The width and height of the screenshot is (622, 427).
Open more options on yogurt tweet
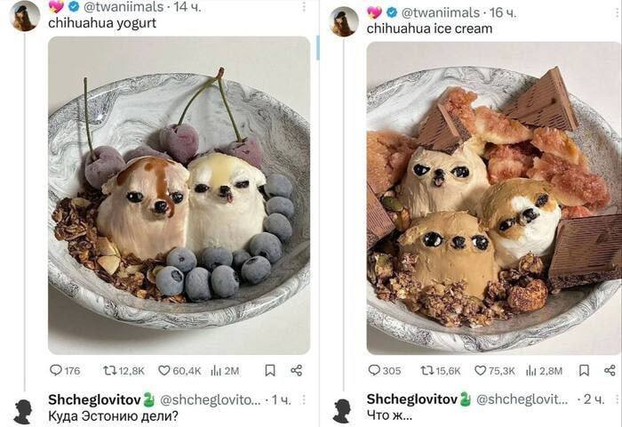tap(304, 6)
